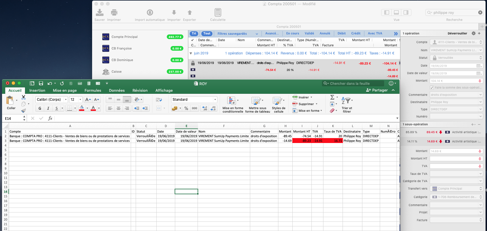This screenshot has height=231, width=487.
Task: Click Redo arrow in Excel title bar
Action: 62,83
